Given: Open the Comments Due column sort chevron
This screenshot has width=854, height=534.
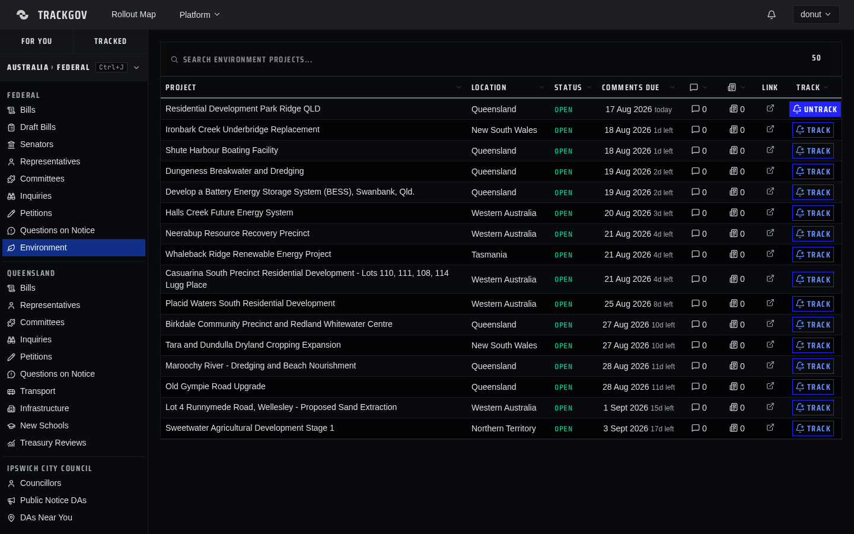Looking at the screenshot, I should [672, 88].
